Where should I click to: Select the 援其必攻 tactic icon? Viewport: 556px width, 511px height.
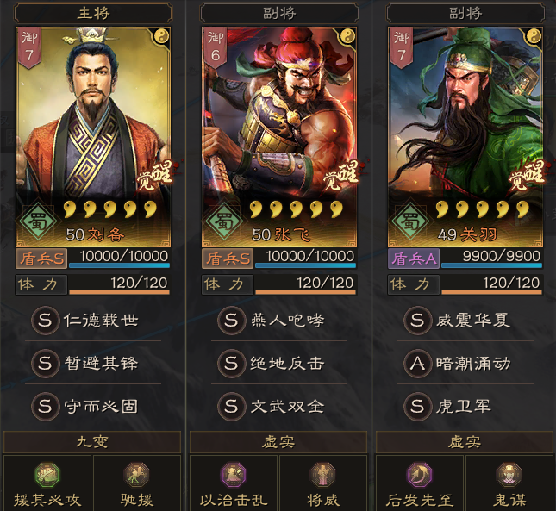point(47,475)
